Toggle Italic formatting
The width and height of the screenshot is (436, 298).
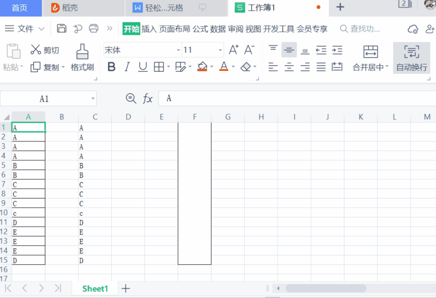click(x=127, y=67)
